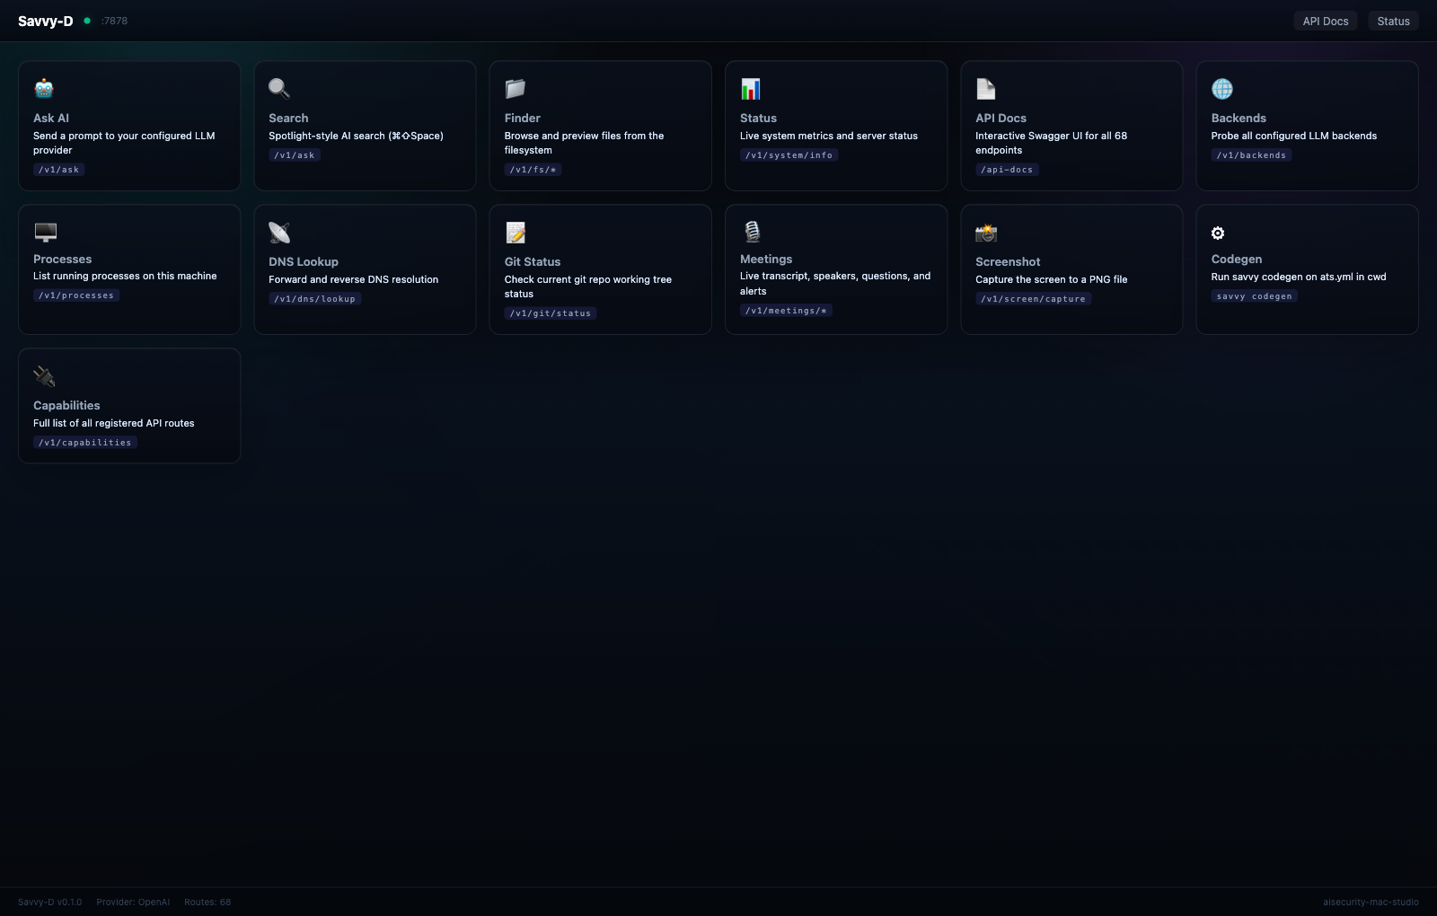
Task: Click the DNS Lookup satellite dish icon
Action: click(279, 233)
